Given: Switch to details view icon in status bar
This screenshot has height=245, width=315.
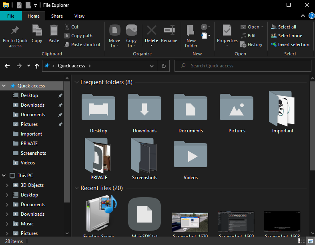Looking at the screenshot, I should pyautogui.click(x=301, y=241).
